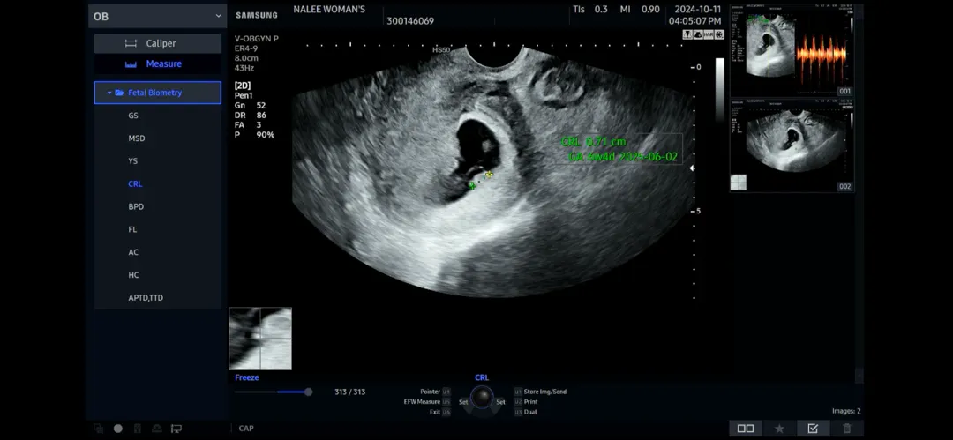Click the CRL 0.71 cm result box
953x440 pixels.
click(x=617, y=150)
